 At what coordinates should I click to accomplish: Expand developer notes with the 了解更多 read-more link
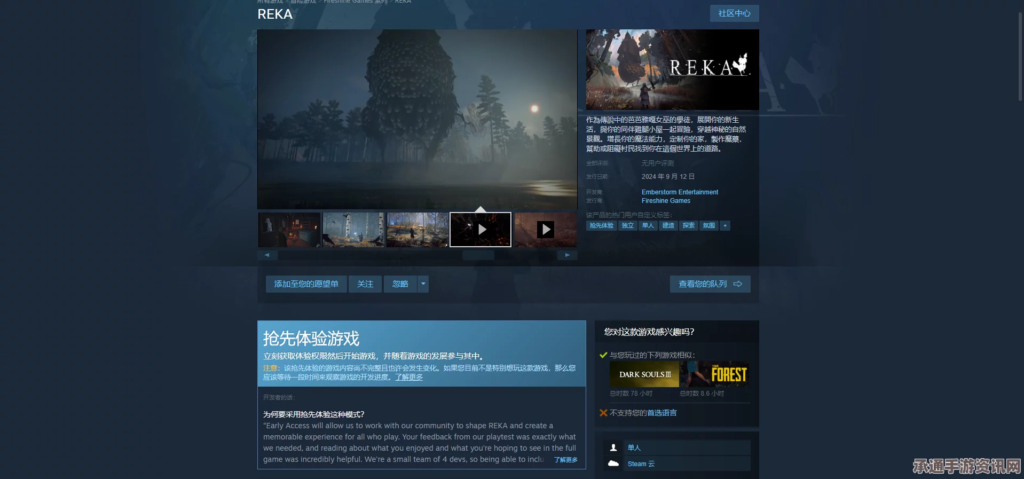click(565, 460)
